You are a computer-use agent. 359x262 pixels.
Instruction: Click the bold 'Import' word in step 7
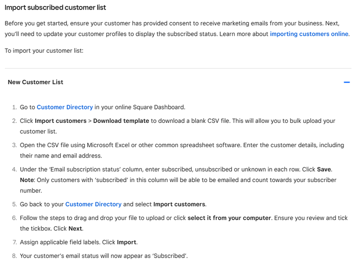click(126, 242)
